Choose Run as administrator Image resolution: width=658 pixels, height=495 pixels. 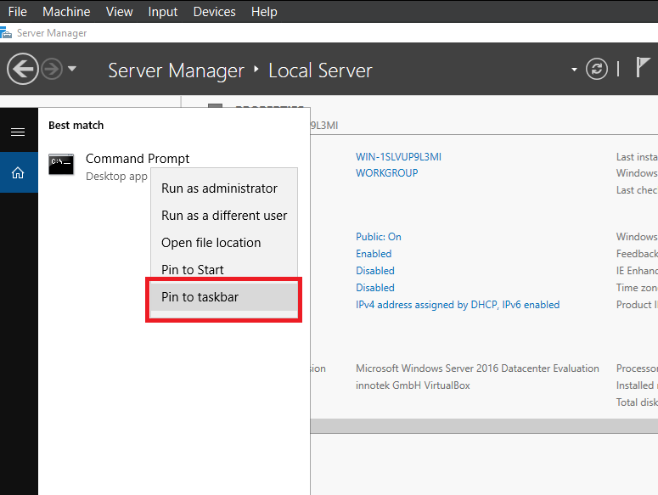tap(219, 188)
